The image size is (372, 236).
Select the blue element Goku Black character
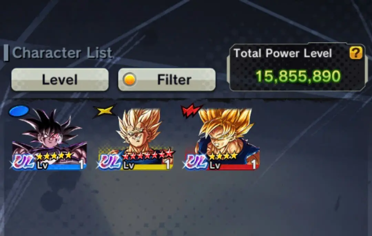point(49,139)
